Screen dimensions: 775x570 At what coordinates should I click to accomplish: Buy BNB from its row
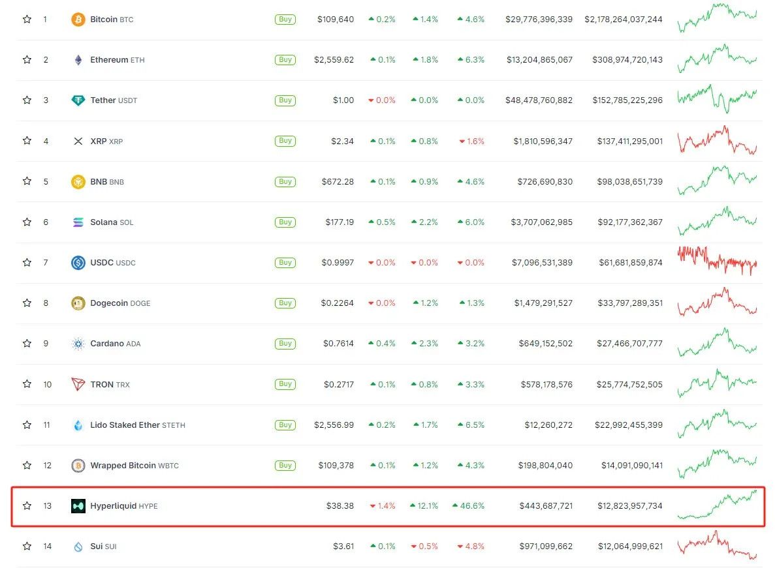285,181
